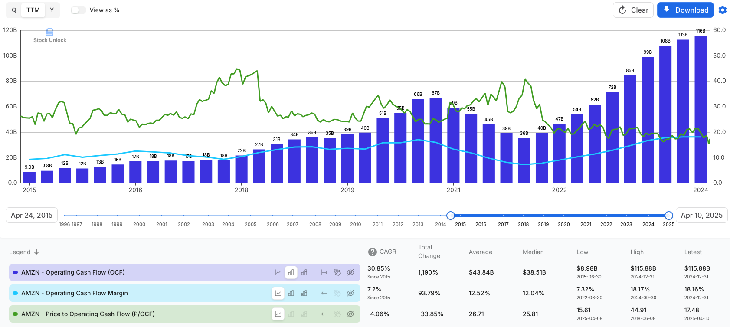Click the -33.85% total change value

[x=431, y=314]
